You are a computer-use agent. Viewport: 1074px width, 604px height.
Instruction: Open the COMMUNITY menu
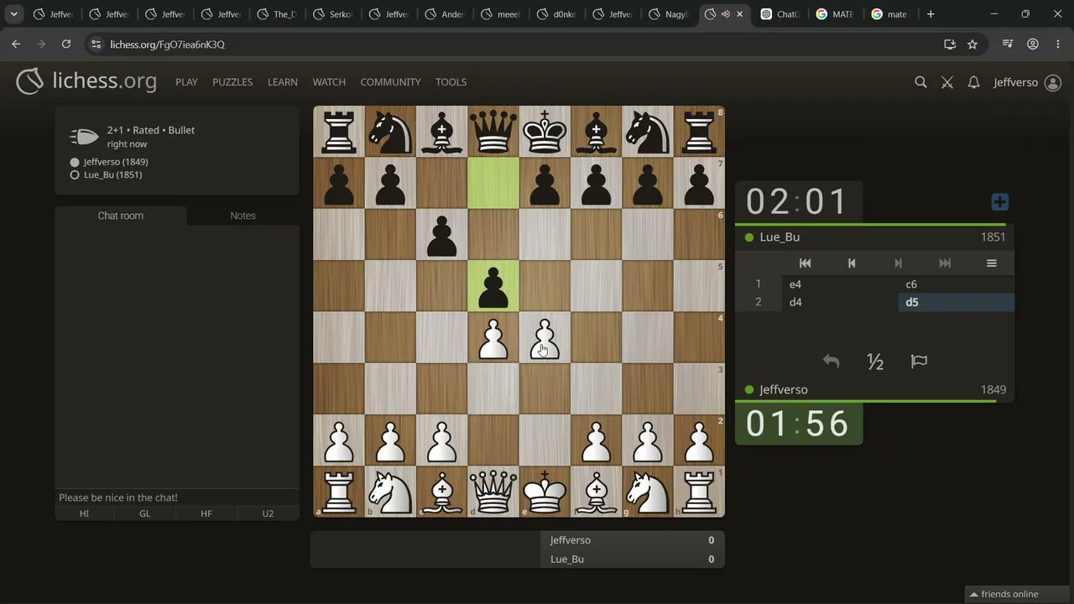[390, 82]
